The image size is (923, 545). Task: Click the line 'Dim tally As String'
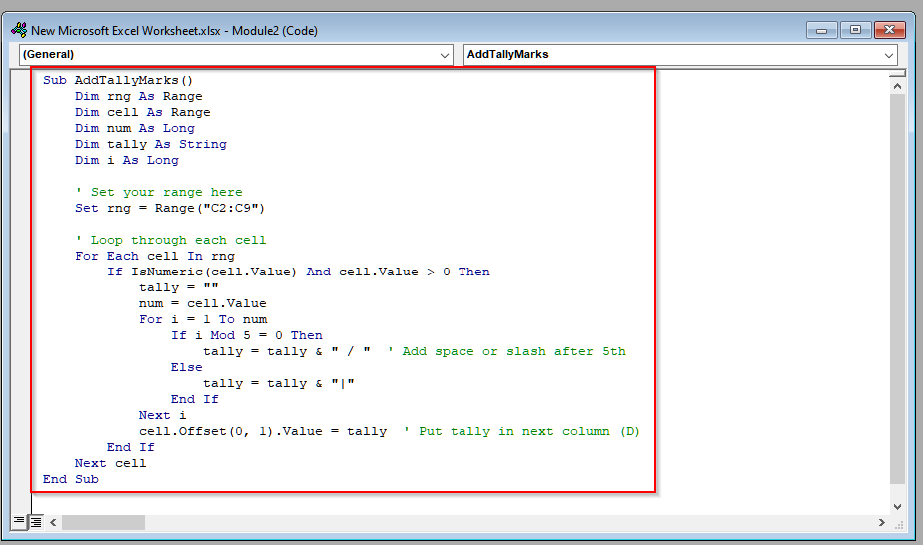click(151, 144)
